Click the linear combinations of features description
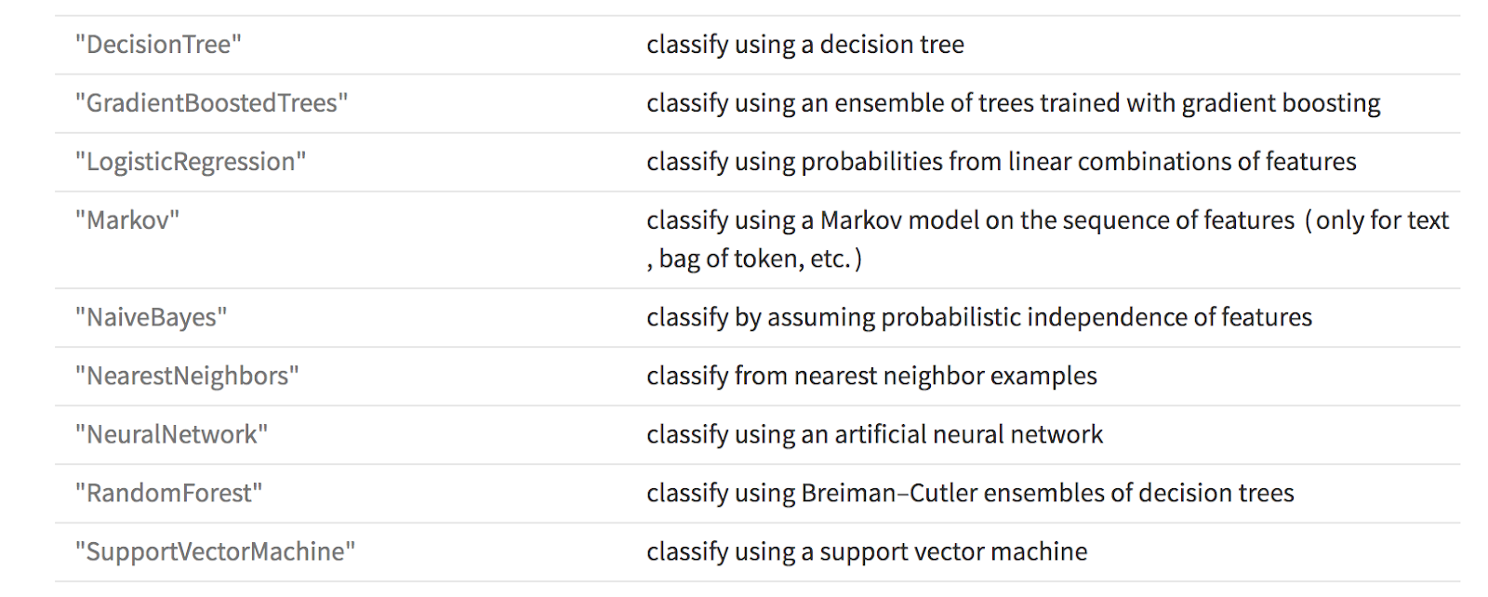The height and width of the screenshot is (597, 1488). tap(1002, 162)
